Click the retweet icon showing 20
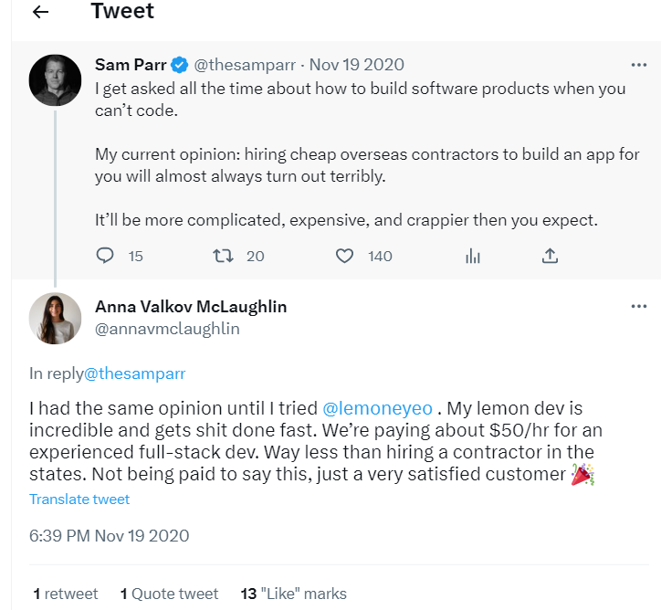Screen dimensions: 661x610 tap(223, 256)
